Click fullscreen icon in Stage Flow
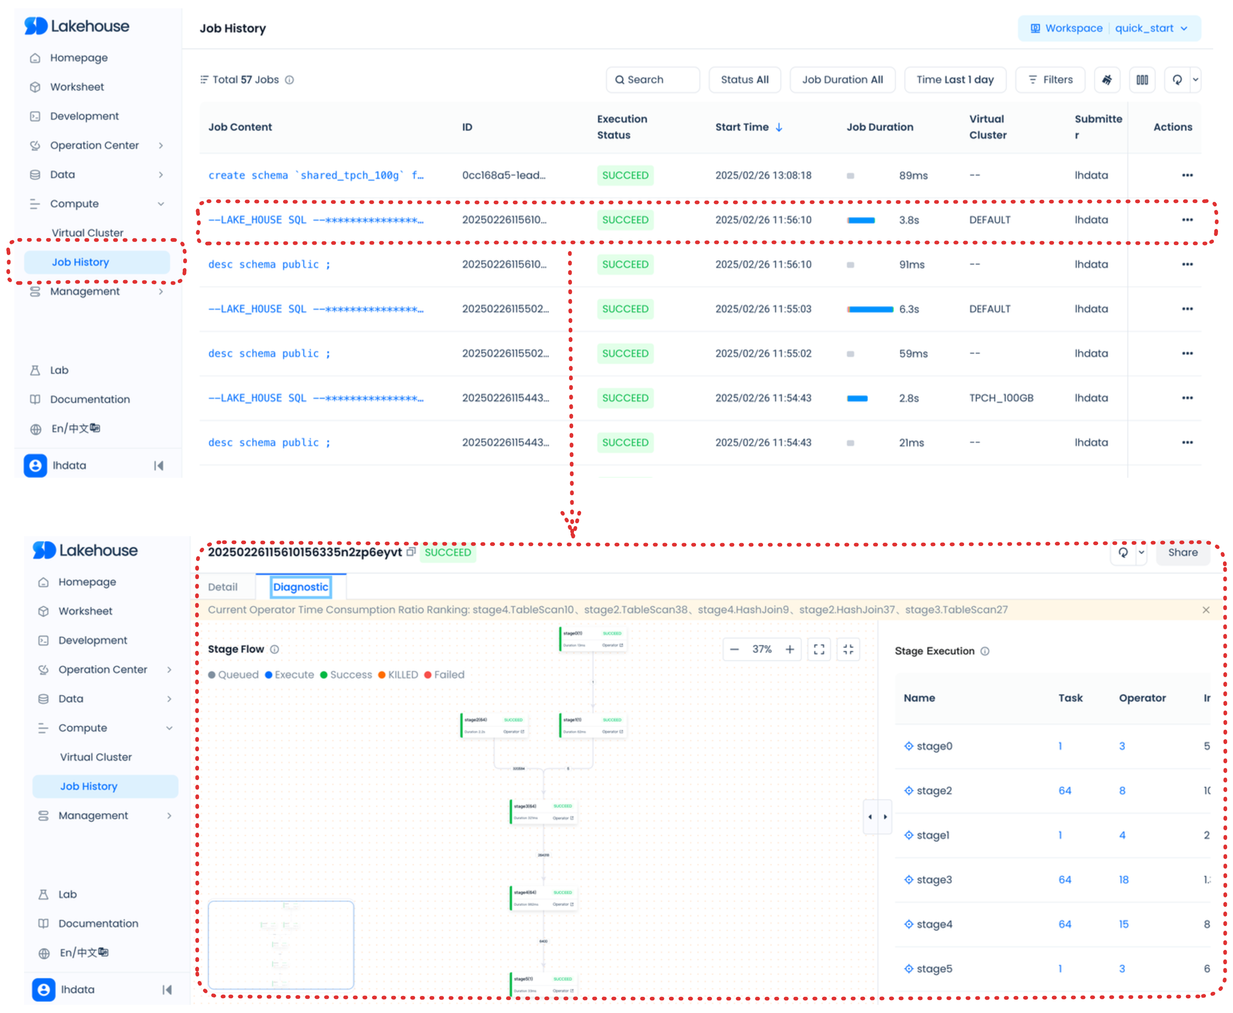The height and width of the screenshot is (1013, 1233). point(819,650)
